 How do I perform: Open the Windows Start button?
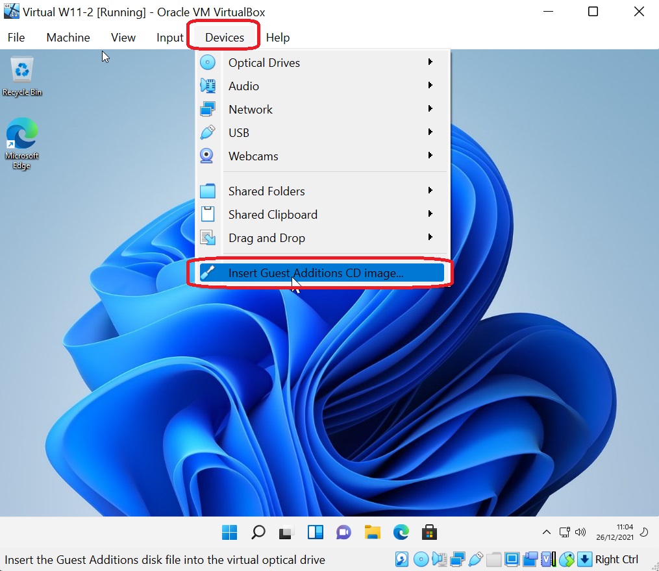pos(229,532)
